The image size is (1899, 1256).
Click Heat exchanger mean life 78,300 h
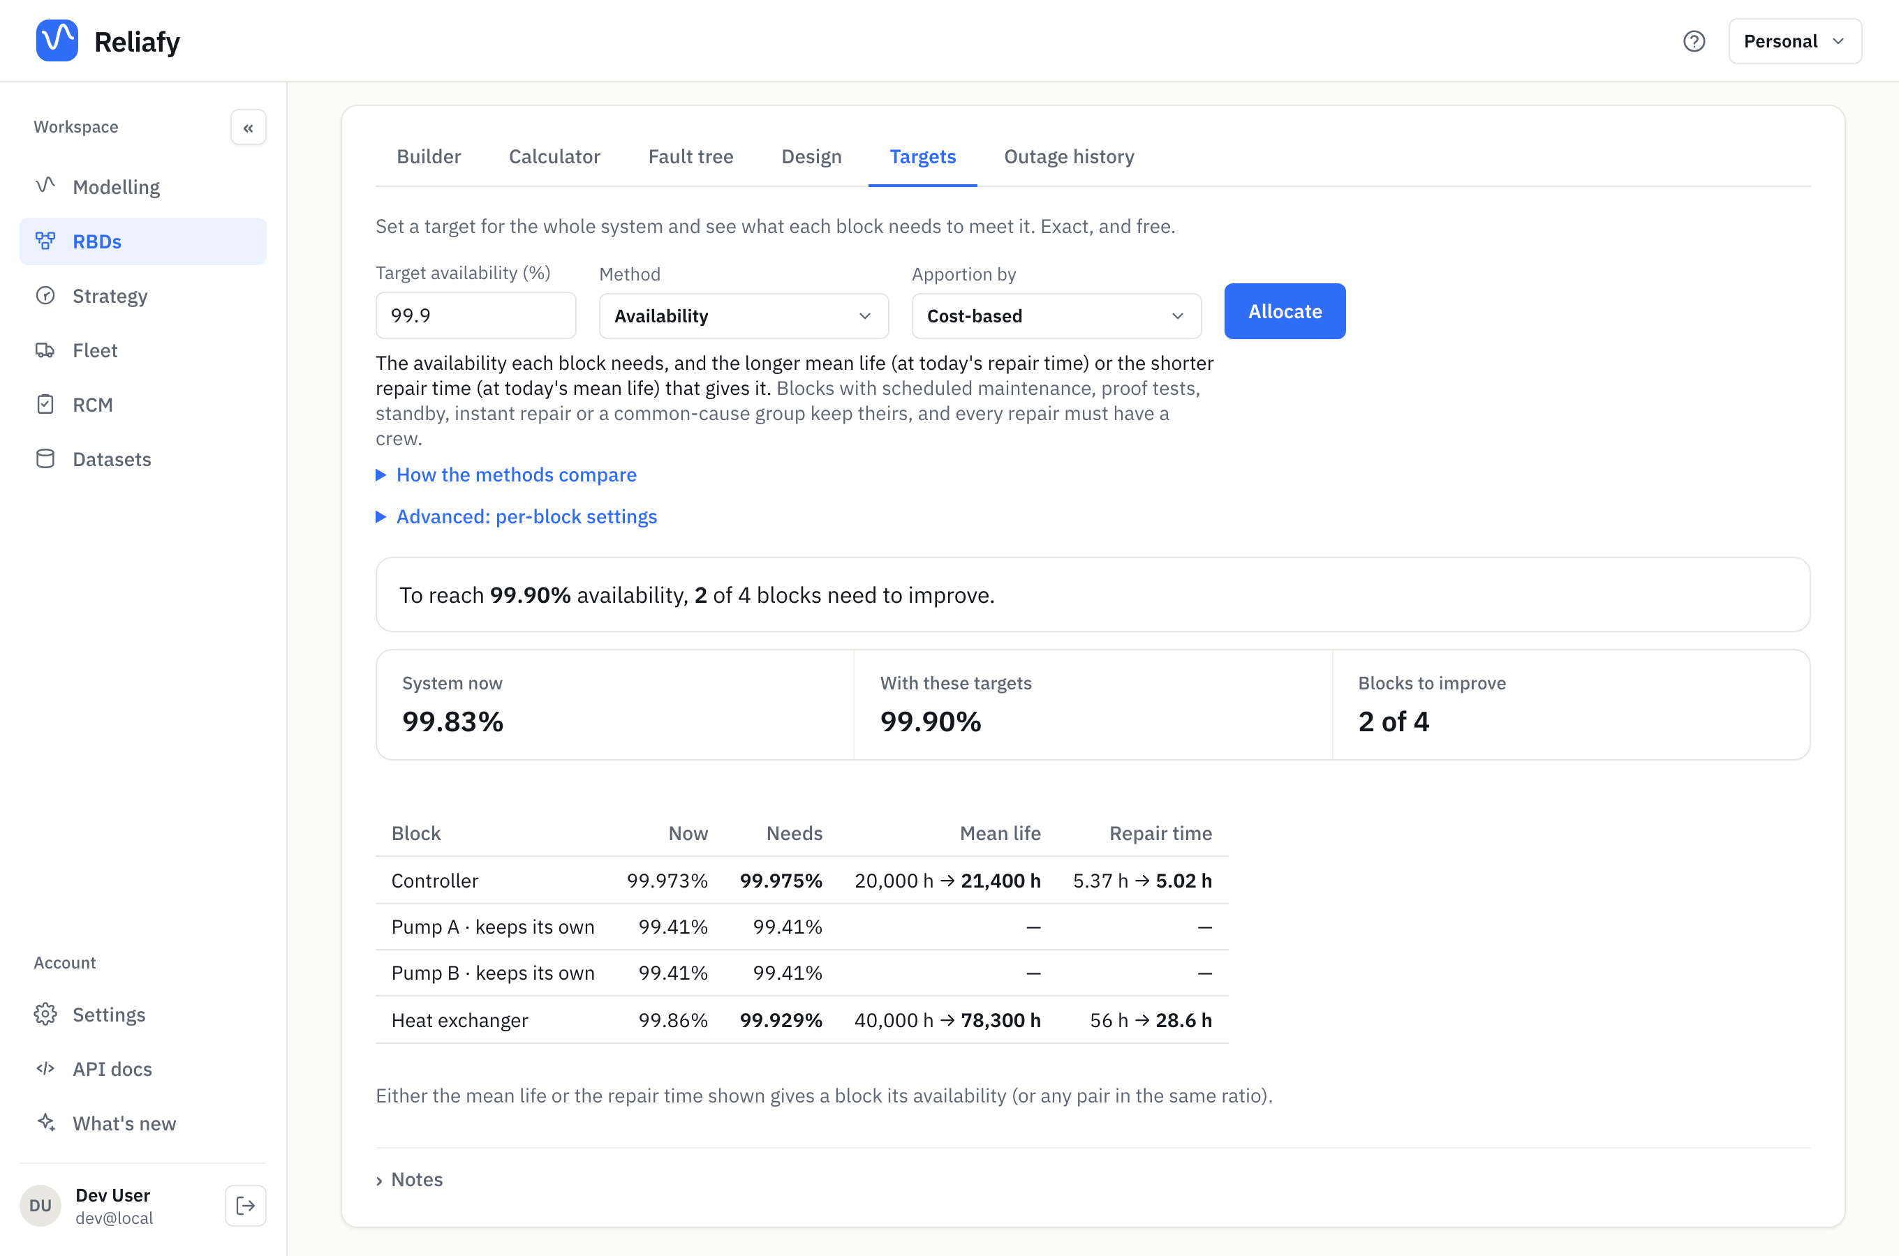point(1000,1020)
